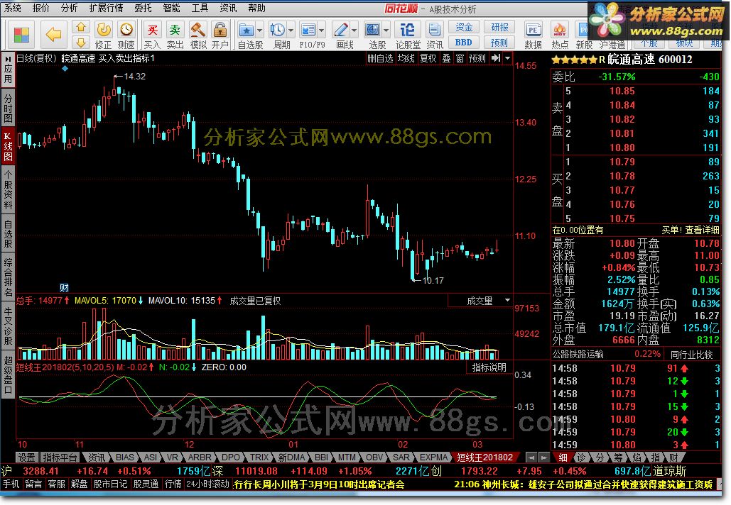Open the 报价 menu
The image size is (731, 505).
(x=40, y=8)
